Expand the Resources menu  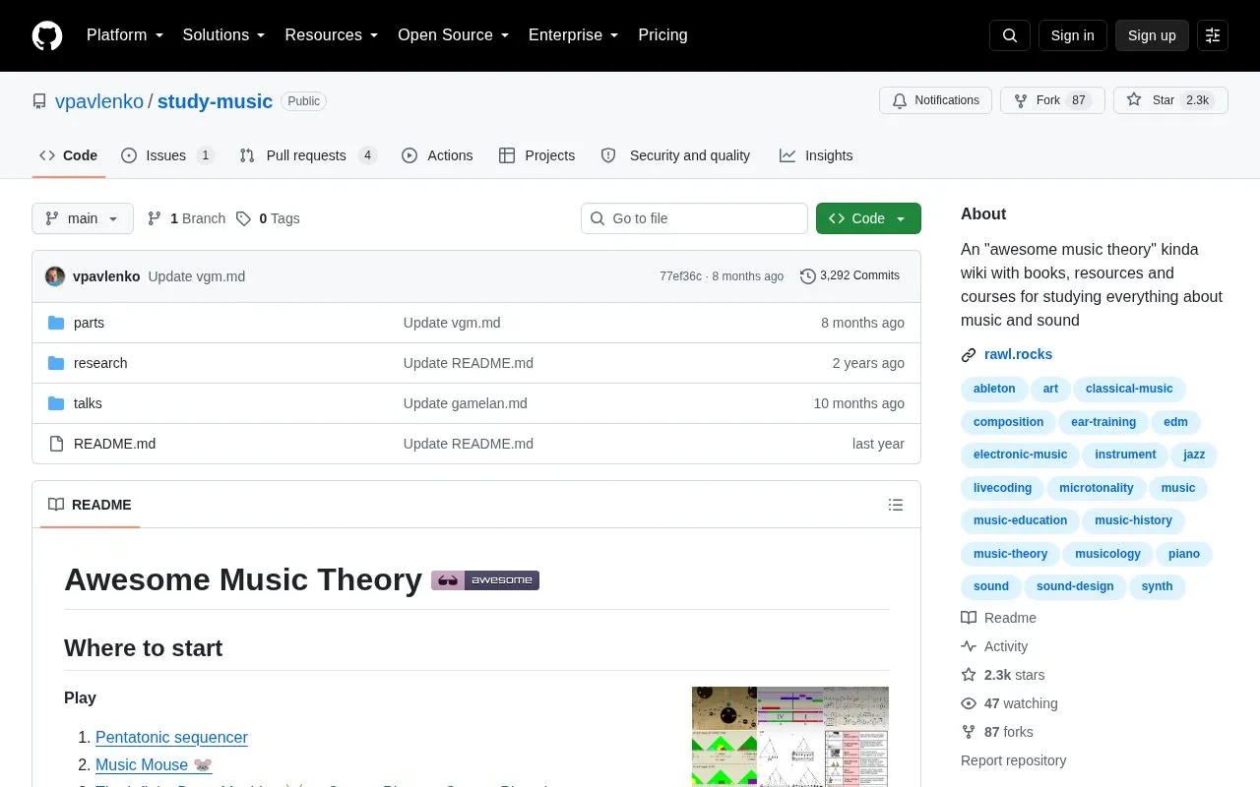point(332,35)
